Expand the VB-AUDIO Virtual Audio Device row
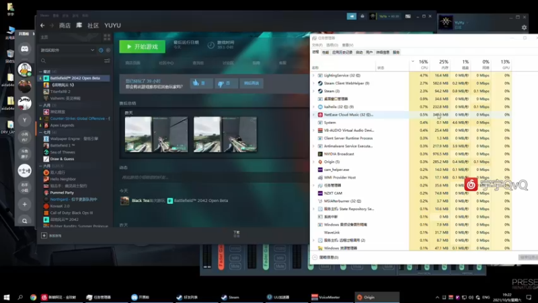538x303 pixels. [313, 131]
